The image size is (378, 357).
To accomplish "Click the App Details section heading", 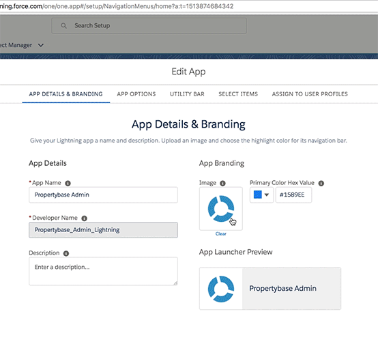I will point(48,163).
